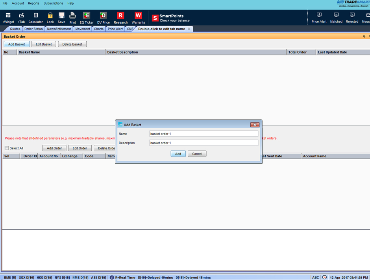Open the Subscriptions menu
Viewport: 370px width, 280px height.
(53, 3)
